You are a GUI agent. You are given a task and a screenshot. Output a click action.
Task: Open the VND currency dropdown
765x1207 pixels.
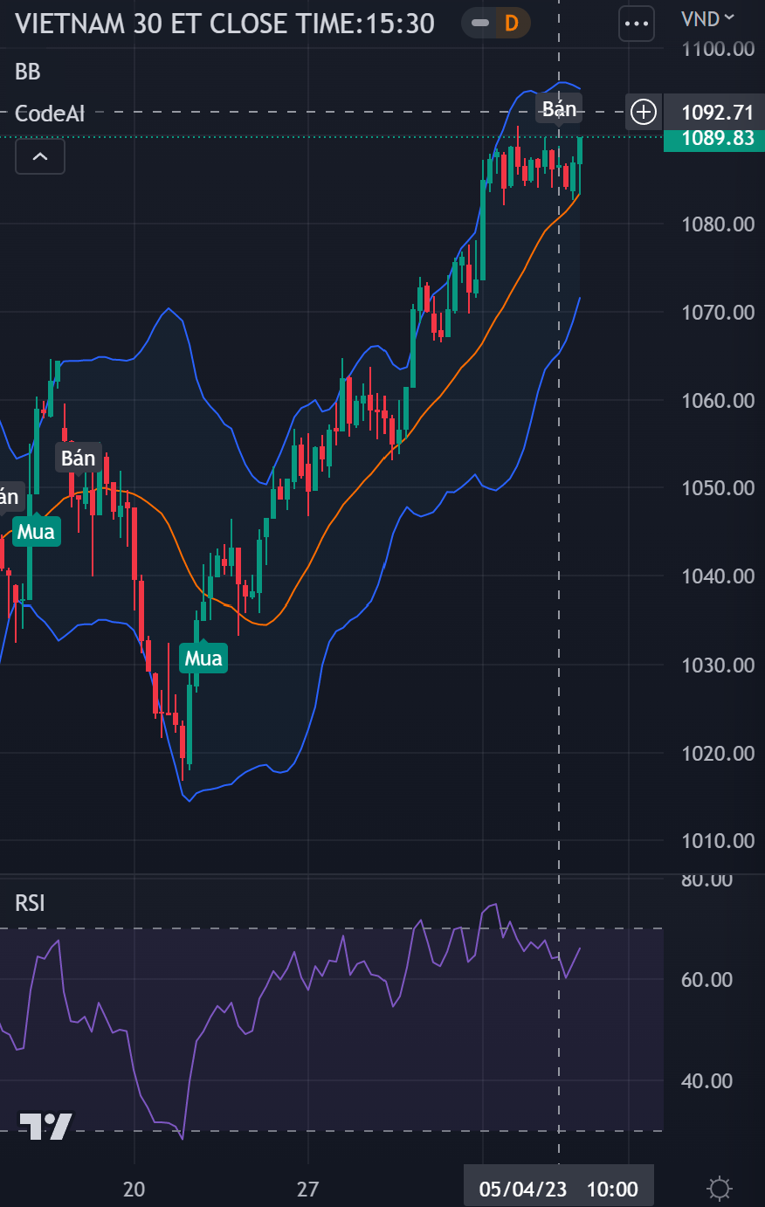point(707,18)
